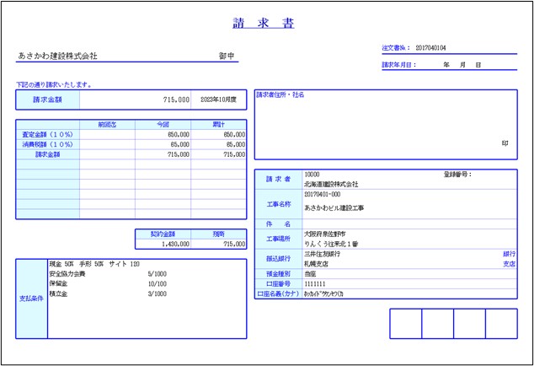Screen dimensions: 534x366
Task: Click the 2023年10月度 period cell
Action: [218, 100]
